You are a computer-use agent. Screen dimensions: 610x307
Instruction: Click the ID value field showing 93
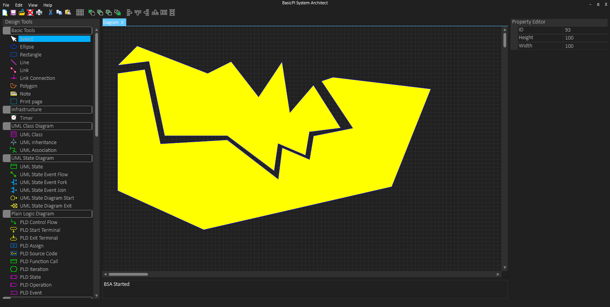(585, 30)
